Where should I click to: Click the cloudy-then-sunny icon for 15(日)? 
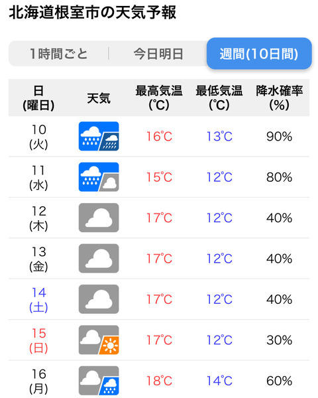[99, 340]
